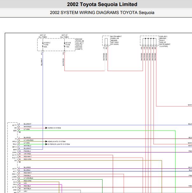Click the GRY wire label at pin 17
192x193 pixels.
point(25,191)
